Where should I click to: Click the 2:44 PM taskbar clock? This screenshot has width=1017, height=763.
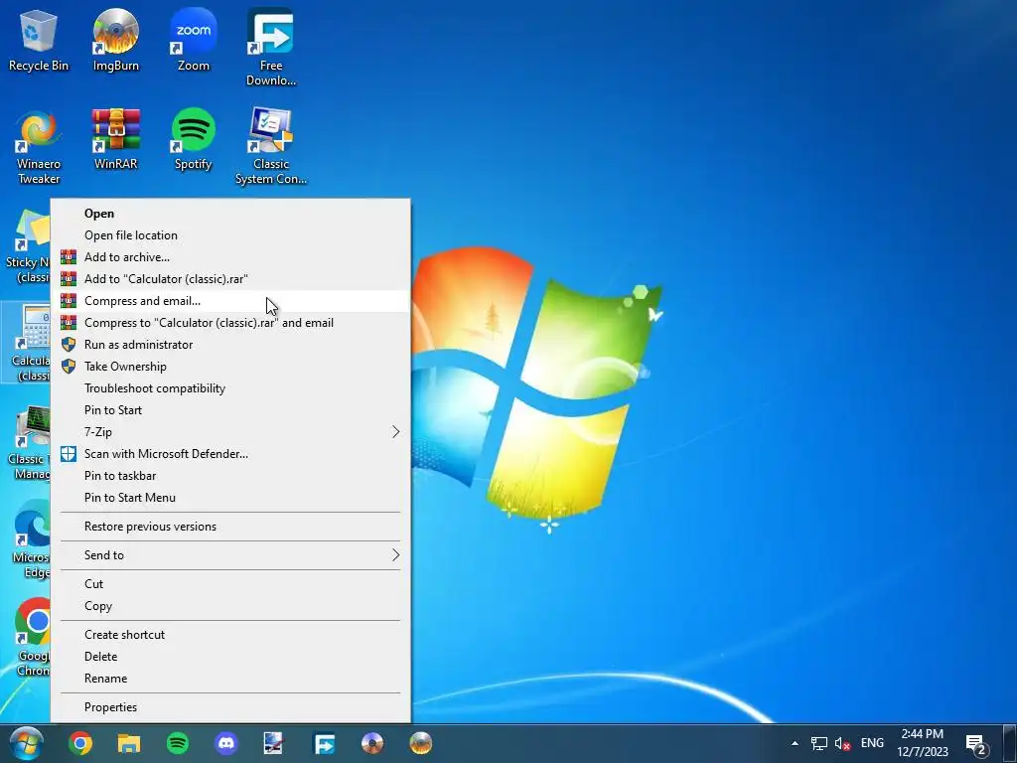point(923,743)
